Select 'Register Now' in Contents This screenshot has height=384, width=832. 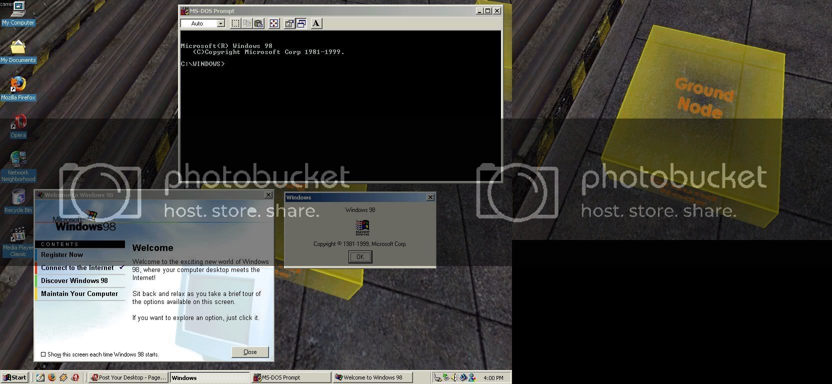(62, 255)
